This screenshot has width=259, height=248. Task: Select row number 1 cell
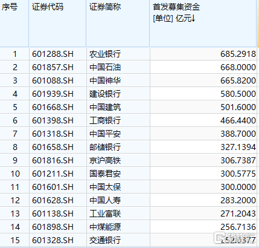click(x=14, y=54)
